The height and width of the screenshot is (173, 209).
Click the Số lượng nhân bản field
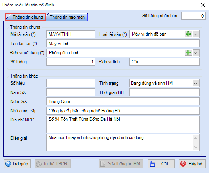(x=193, y=16)
